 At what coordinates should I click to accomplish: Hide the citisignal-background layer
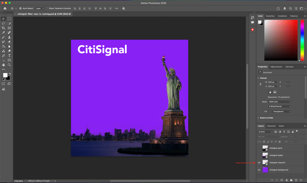[259, 170]
